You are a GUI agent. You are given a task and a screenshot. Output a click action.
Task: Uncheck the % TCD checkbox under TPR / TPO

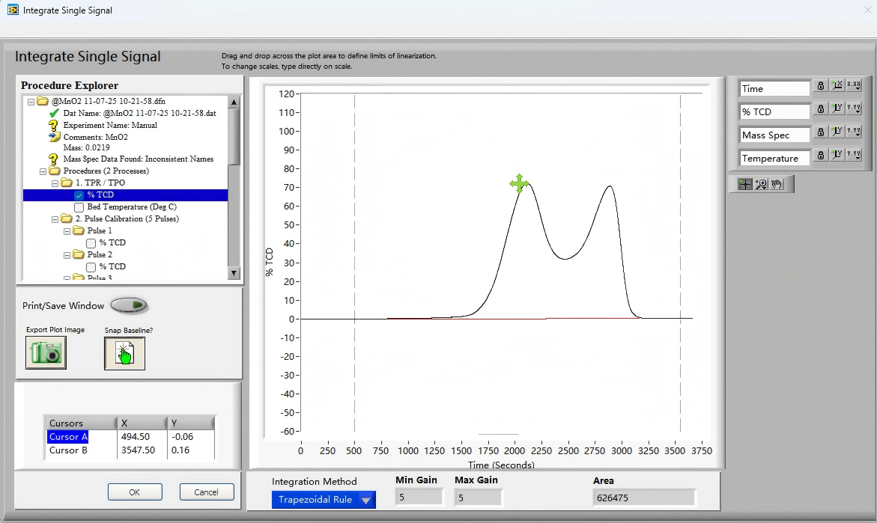point(79,195)
